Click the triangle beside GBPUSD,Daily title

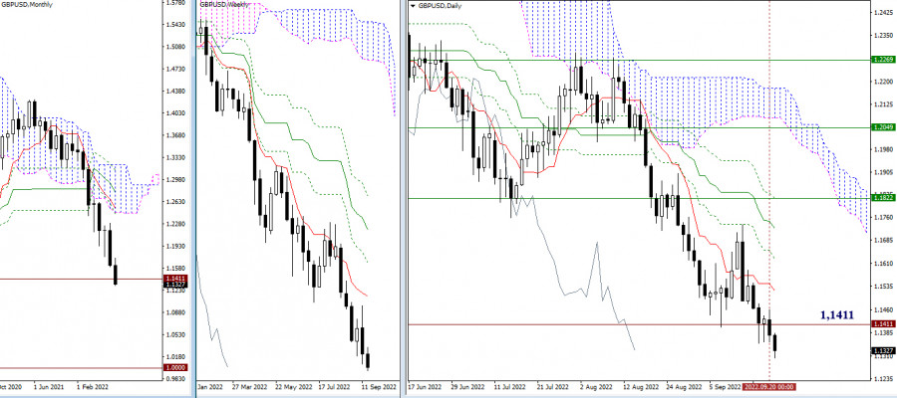tap(414, 6)
